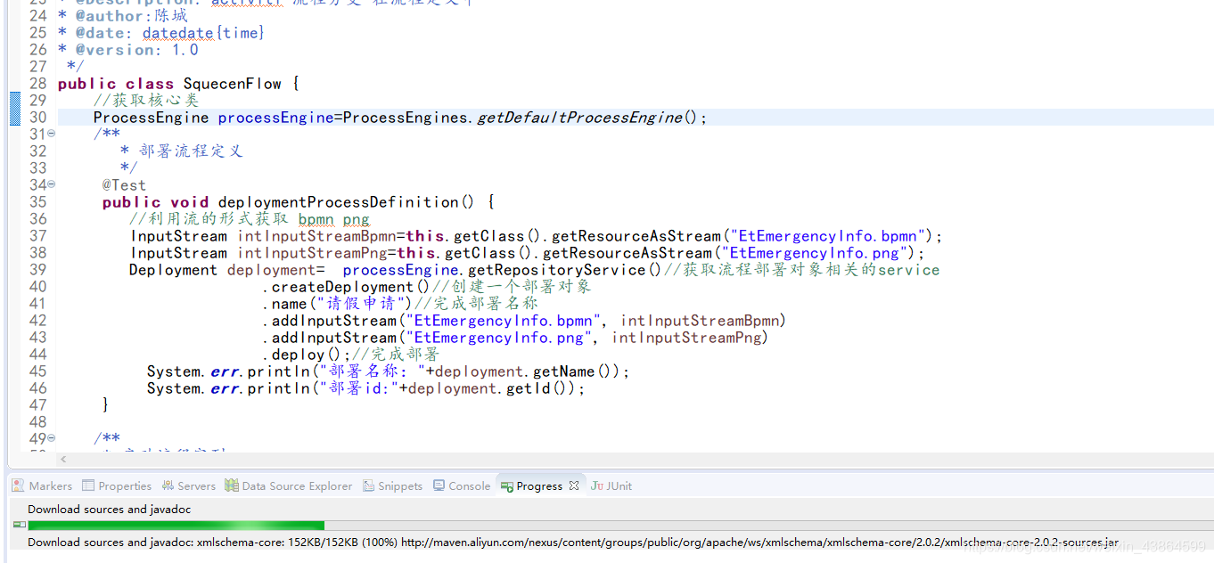Collapse the comment fold at line 49

pos(51,438)
